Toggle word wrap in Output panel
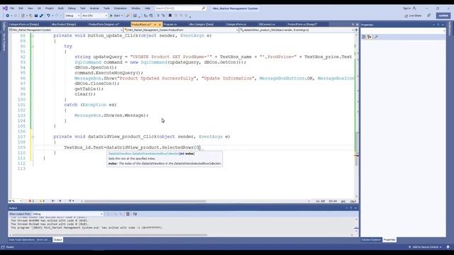 click(135, 214)
